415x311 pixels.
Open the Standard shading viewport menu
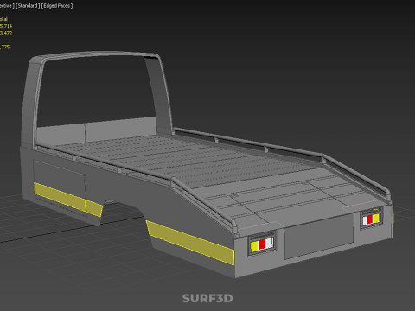coord(28,6)
